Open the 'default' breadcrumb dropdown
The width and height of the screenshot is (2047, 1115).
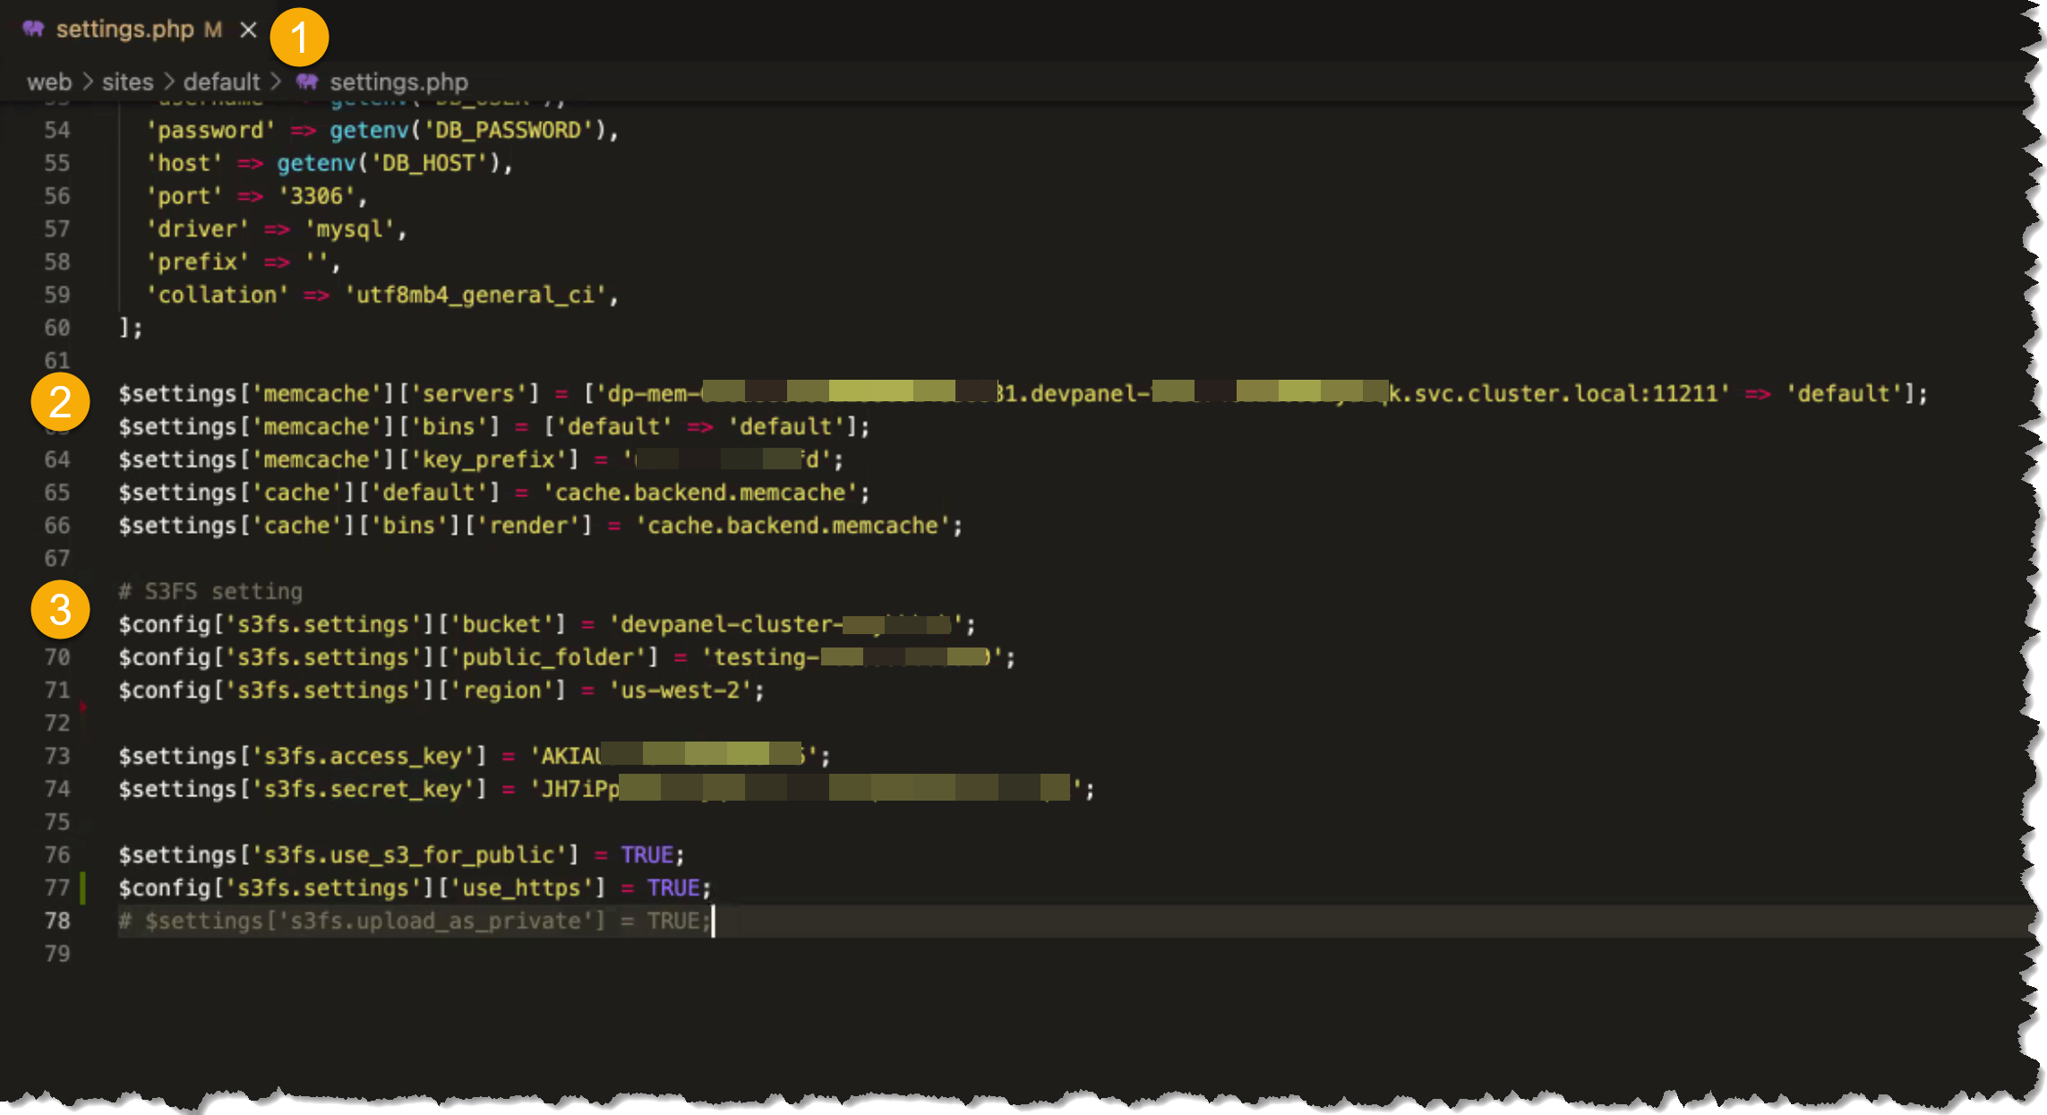(221, 81)
